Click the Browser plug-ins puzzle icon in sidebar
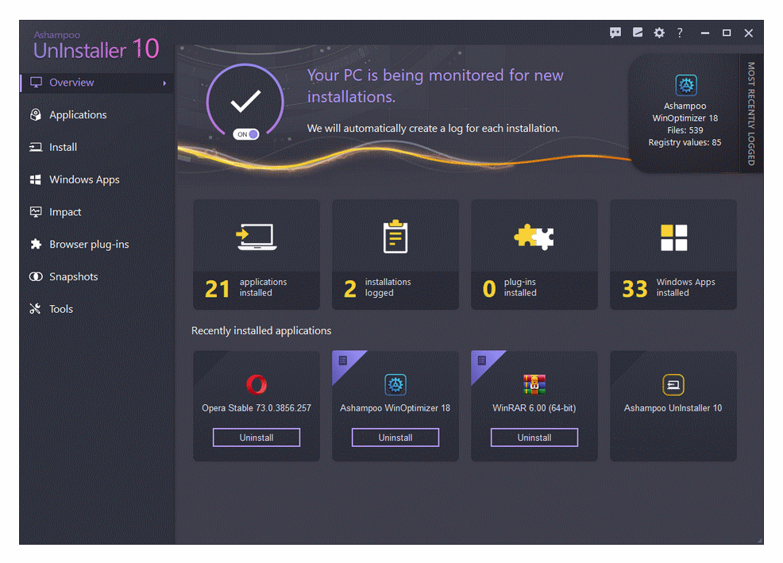Image resolution: width=783 pixels, height=563 pixels. [36, 244]
